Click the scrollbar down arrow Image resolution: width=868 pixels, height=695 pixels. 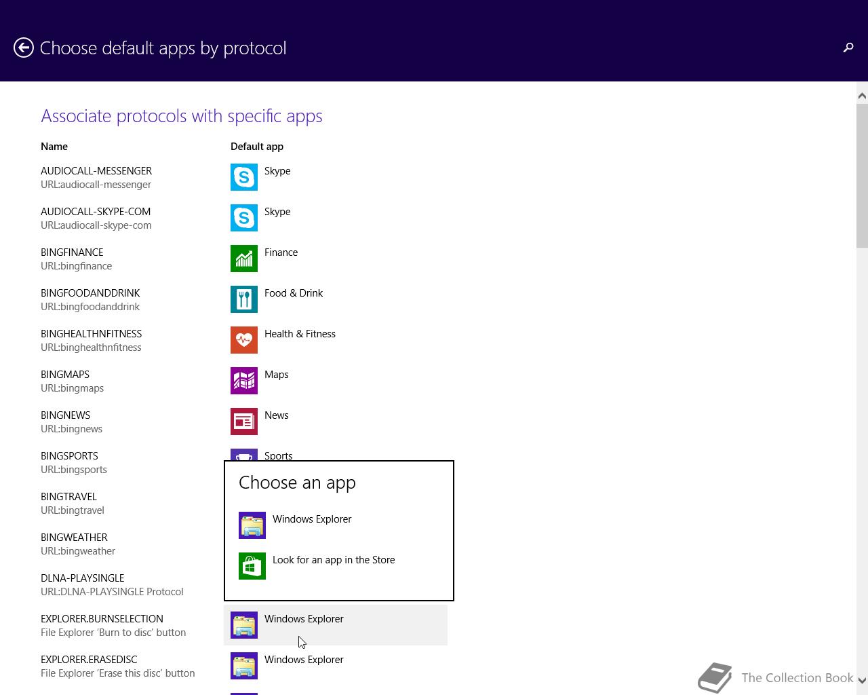coord(862,680)
